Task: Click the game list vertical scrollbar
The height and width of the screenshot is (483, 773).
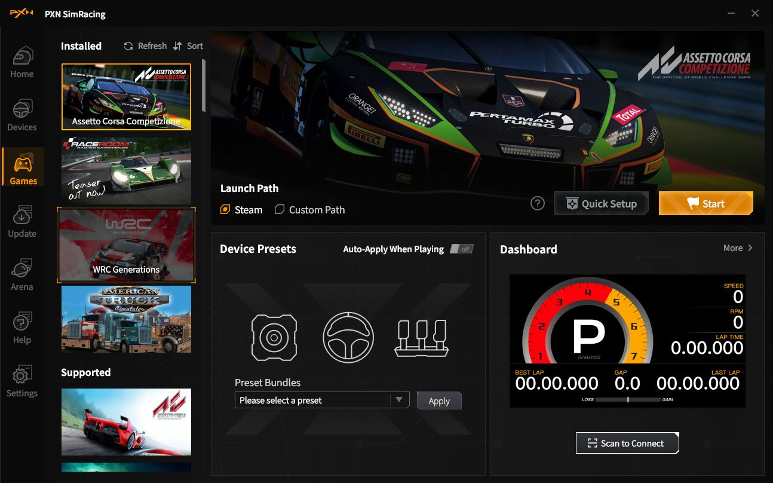Action: point(204,85)
